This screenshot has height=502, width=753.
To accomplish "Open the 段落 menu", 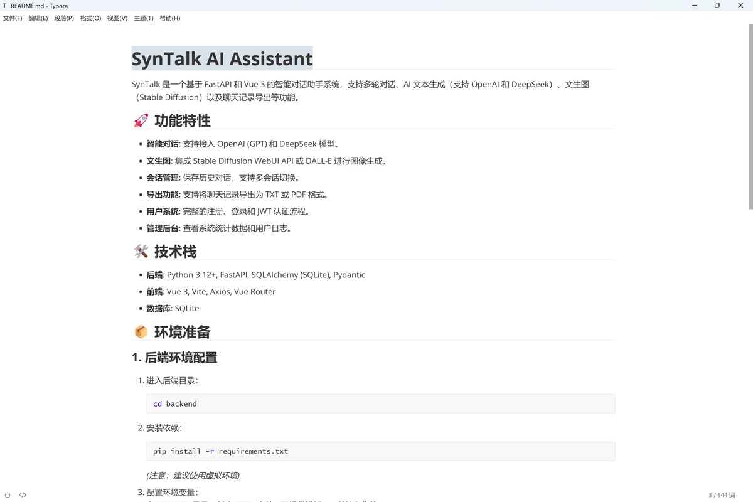I will pos(63,18).
